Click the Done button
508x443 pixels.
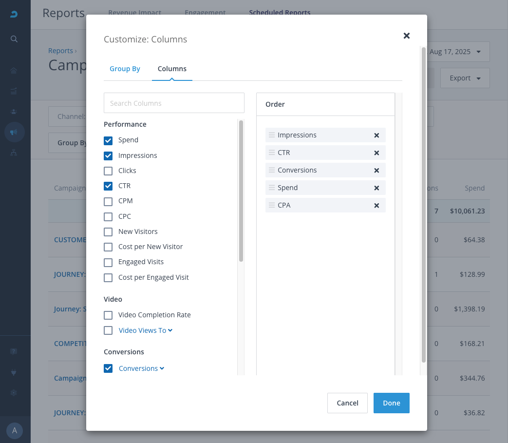click(x=391, y=403)
